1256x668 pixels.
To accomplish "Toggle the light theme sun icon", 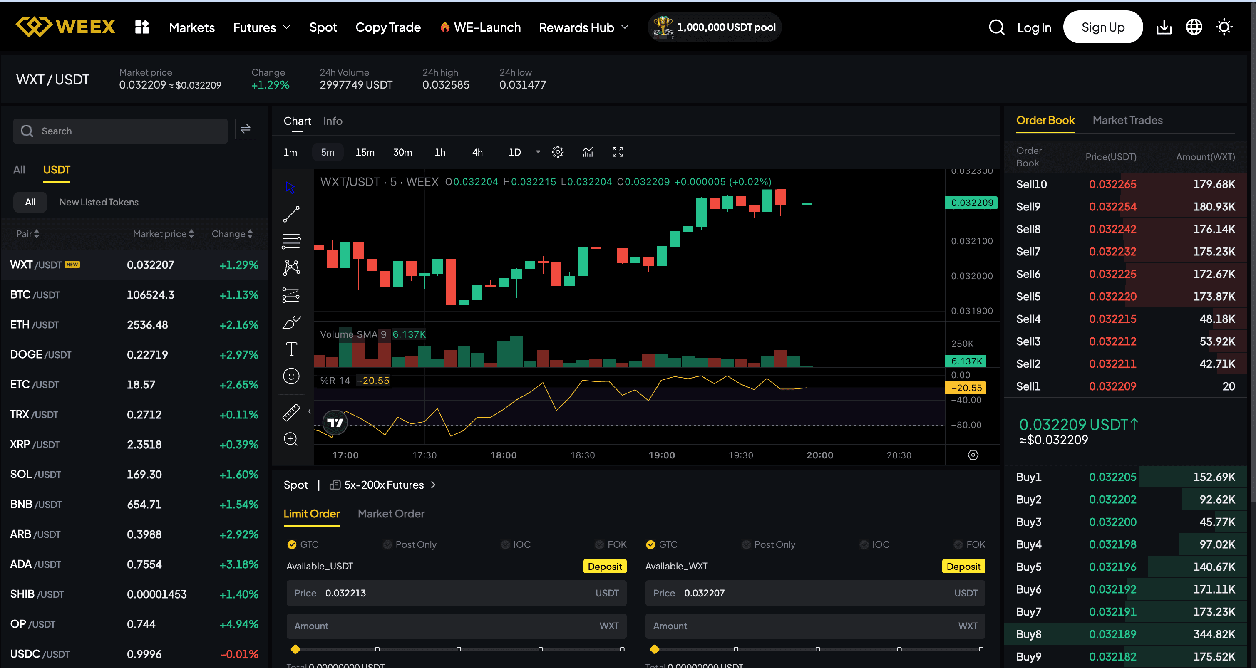I will pyautogui.click(x=1224, y=27).
